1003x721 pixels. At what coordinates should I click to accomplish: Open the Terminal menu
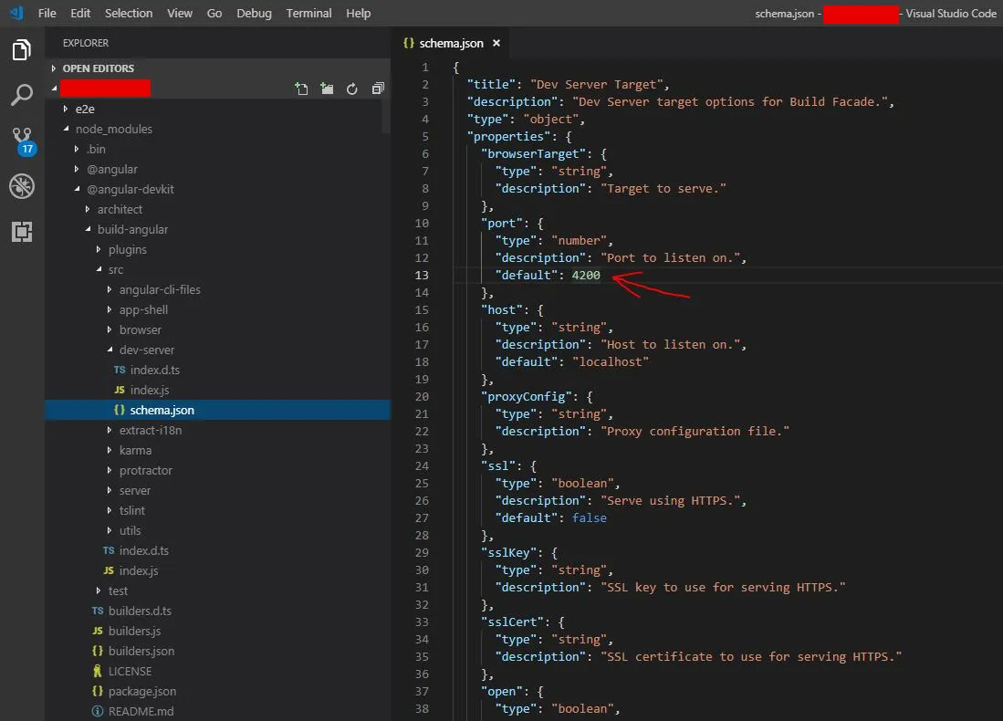click(x=309, y=13)
